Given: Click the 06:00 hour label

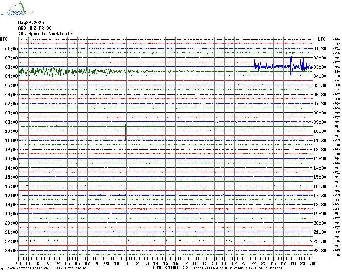Looking at the screenshot, I should coord(11,94).
